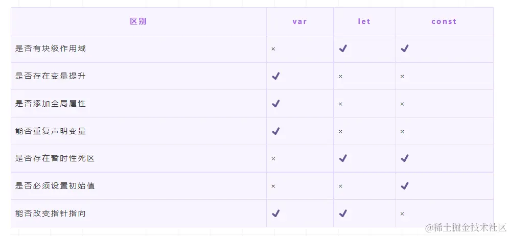
Task: Click the var checkmark for 能否重复声明变量
Action: (x=276, y=131)
